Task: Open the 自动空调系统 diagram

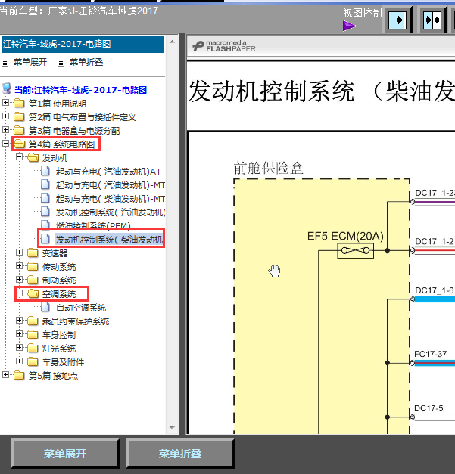Action: 81,308
